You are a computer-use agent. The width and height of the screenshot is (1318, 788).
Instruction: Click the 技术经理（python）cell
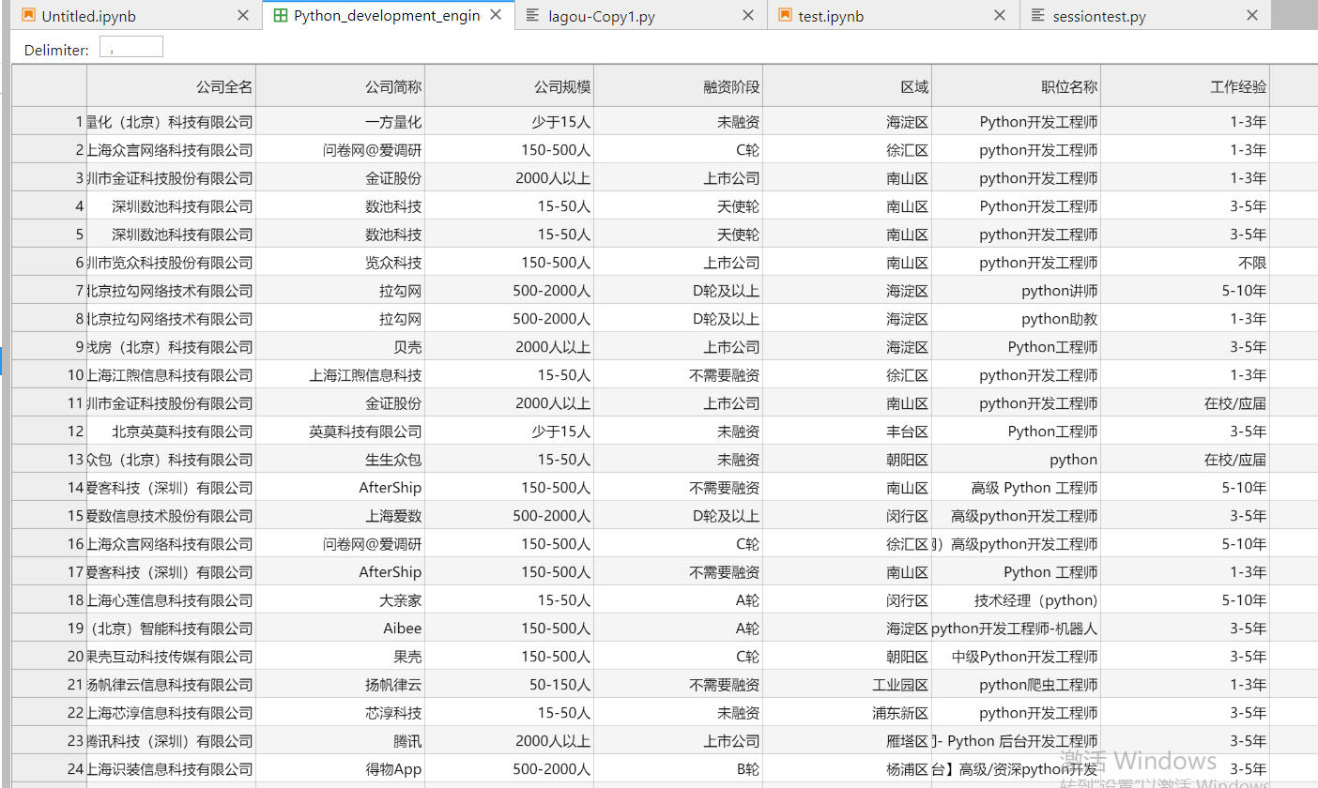pos(1016,600)
